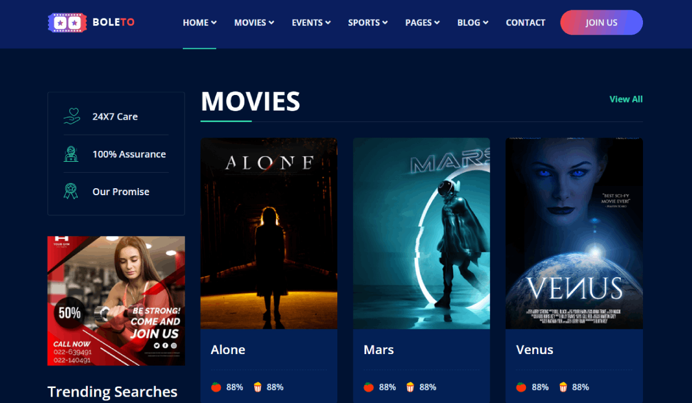
Task: Expand the Events menu chevron
Action: tap(328, 23)
